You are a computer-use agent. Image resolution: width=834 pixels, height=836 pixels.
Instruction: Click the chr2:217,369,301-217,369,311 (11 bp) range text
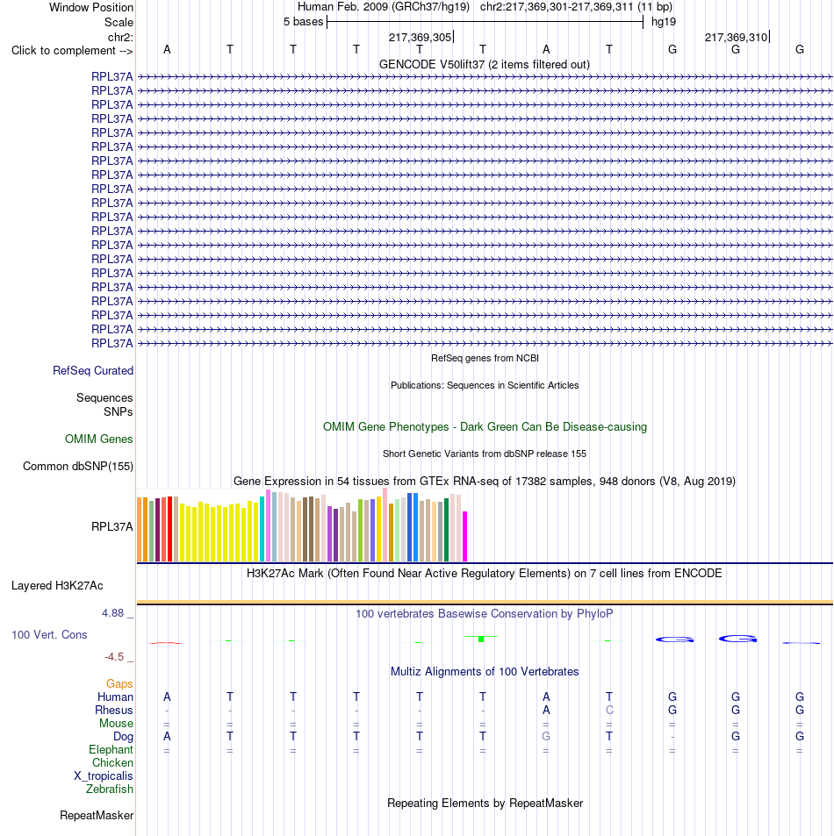click(x=576, y=7)
